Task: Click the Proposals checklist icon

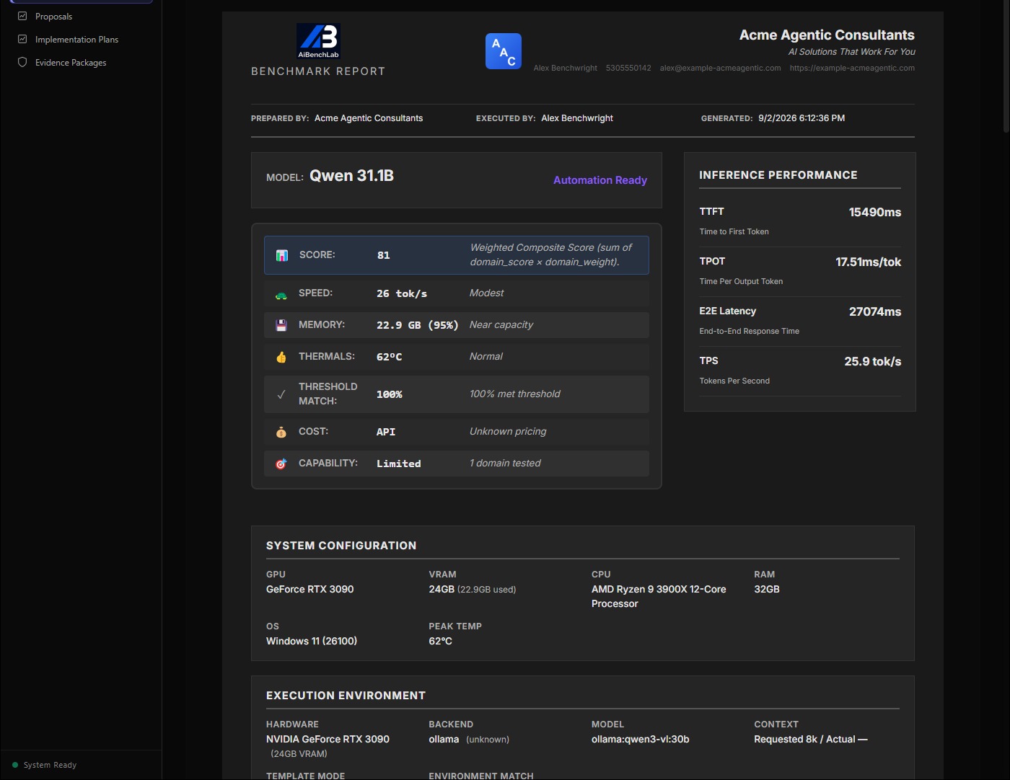Action: (x=22, y=16)
